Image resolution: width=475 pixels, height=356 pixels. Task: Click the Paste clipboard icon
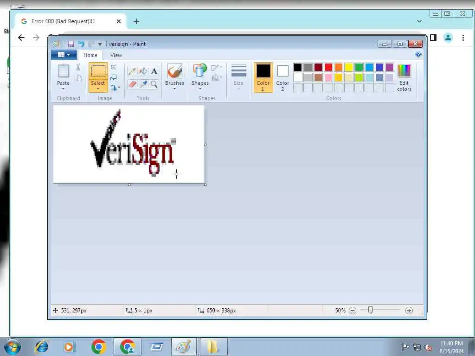tap(63, 71)
